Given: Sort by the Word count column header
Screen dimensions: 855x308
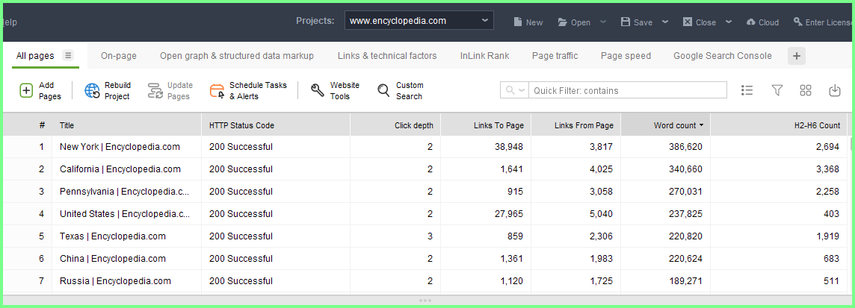Looking at the screenshot, I should (x=666, y=125).
